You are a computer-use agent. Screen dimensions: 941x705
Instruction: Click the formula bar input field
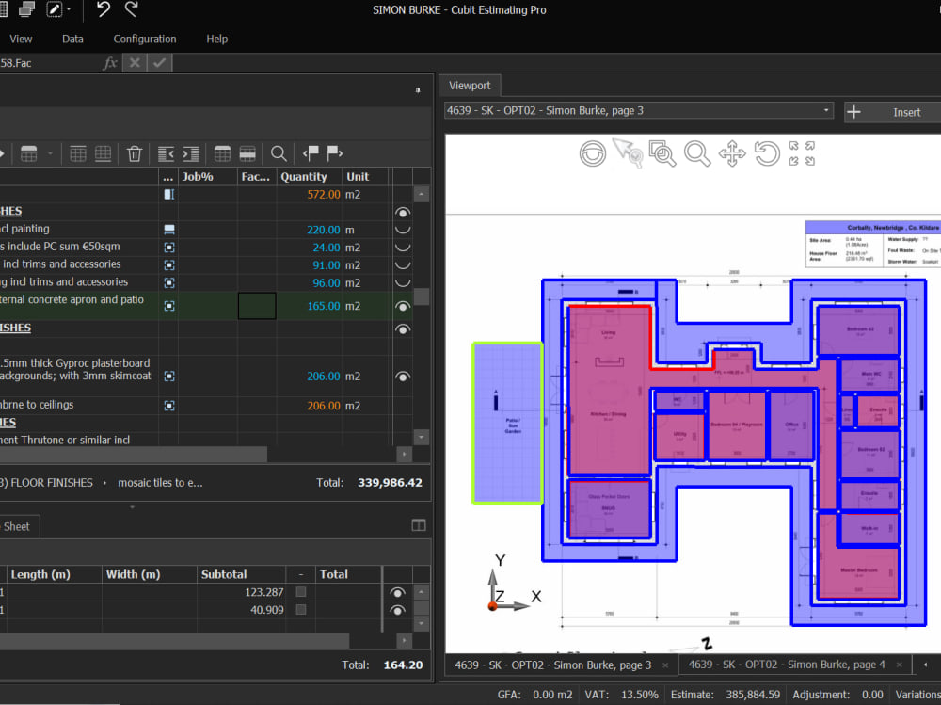pyautogui.click(x=556, y=62)
